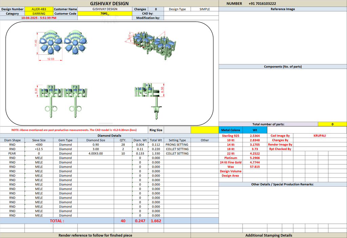Select the EARRING category cell

pyautogui.click(x=39, y=14)
